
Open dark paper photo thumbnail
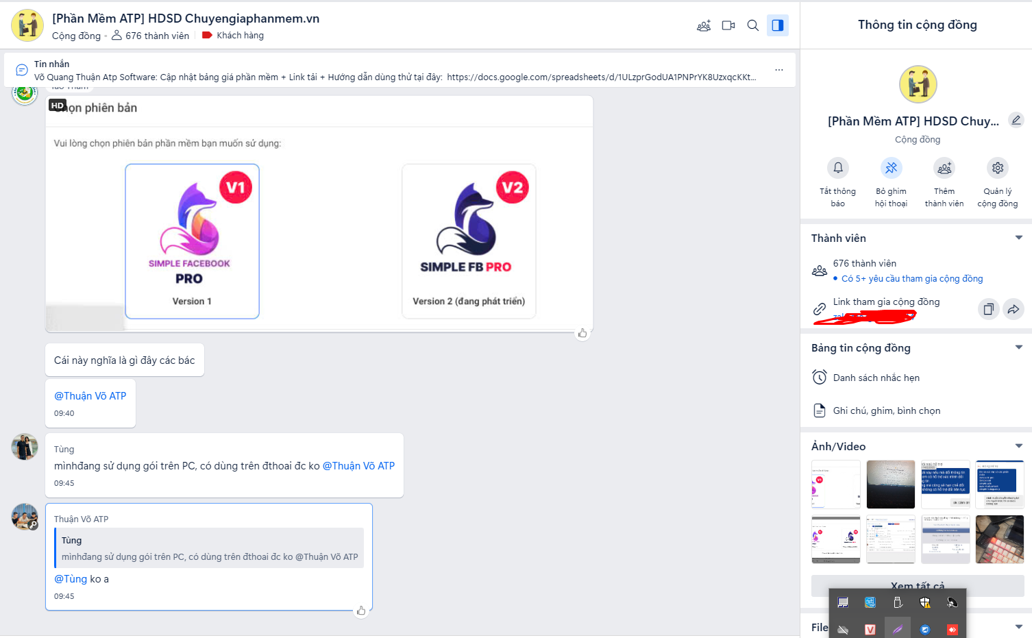891,484
